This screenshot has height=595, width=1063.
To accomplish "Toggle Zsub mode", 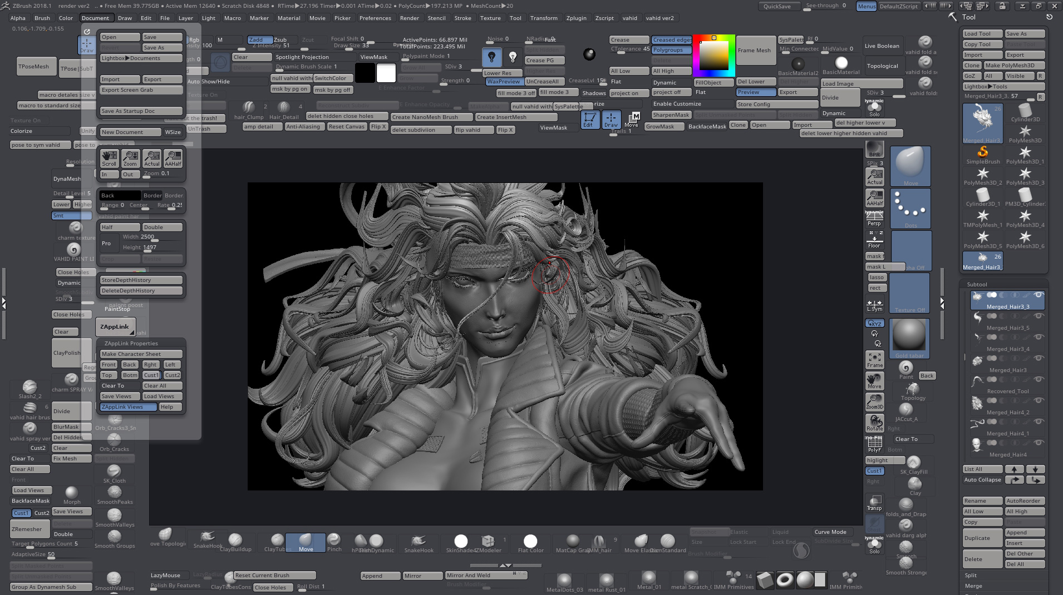I will (x=280, y=39).
